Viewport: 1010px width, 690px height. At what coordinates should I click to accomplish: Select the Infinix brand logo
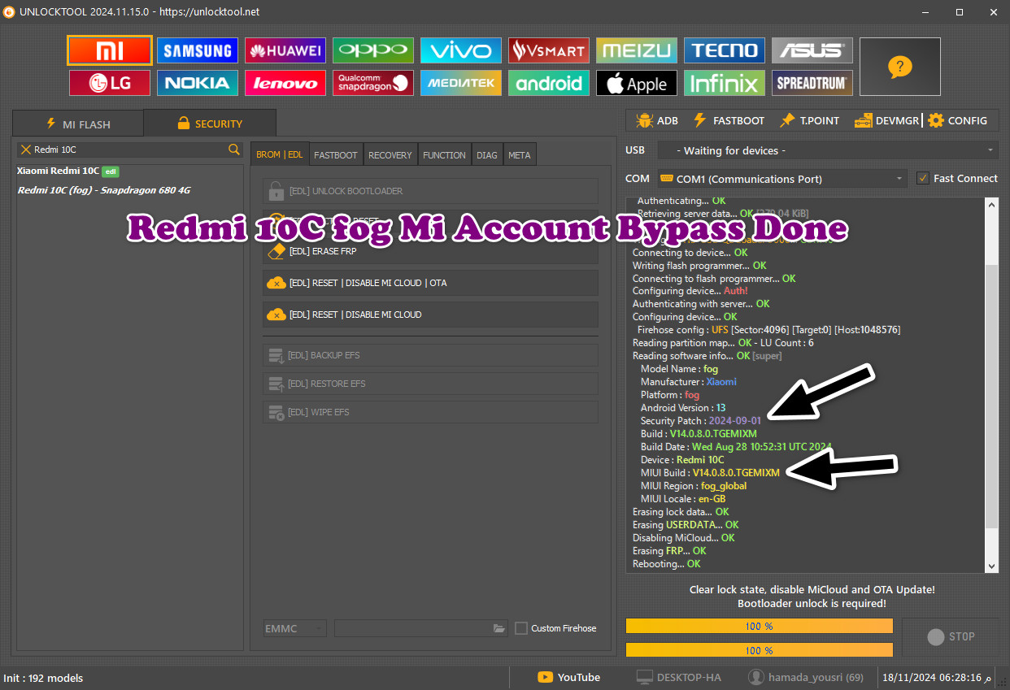coord(725,83)
